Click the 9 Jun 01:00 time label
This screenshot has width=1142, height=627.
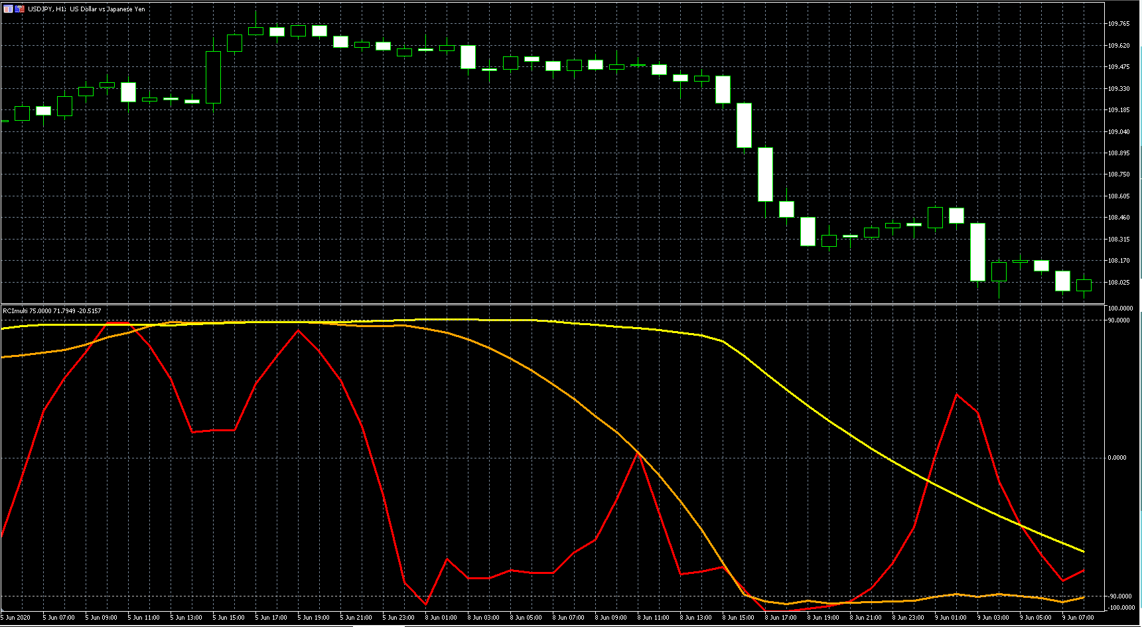coord(950,618)
